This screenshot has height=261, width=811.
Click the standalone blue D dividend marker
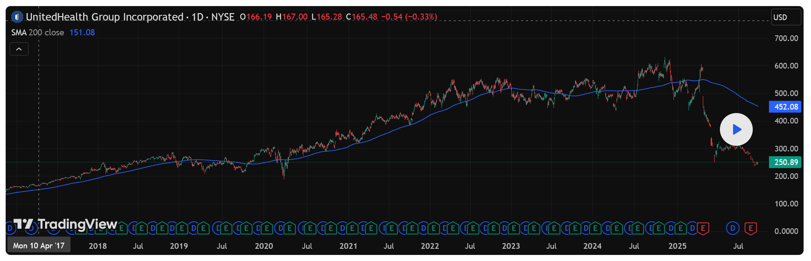coord(733,228)
